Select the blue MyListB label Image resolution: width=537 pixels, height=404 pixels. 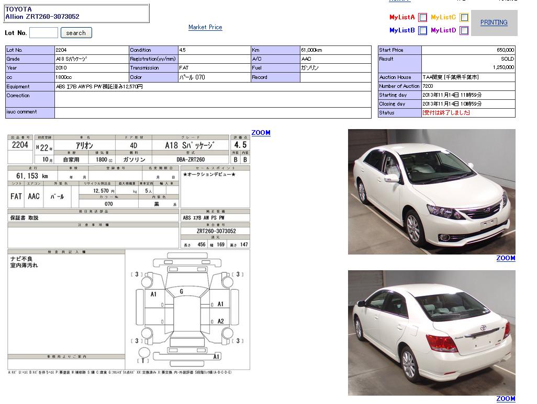tap(402, 31)
